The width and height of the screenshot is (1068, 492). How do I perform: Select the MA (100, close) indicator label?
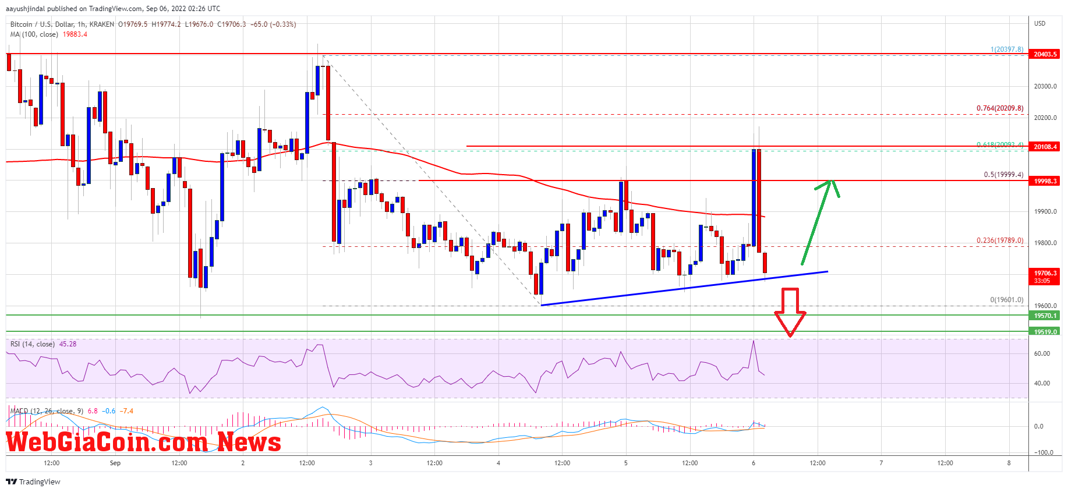(34, 34)
